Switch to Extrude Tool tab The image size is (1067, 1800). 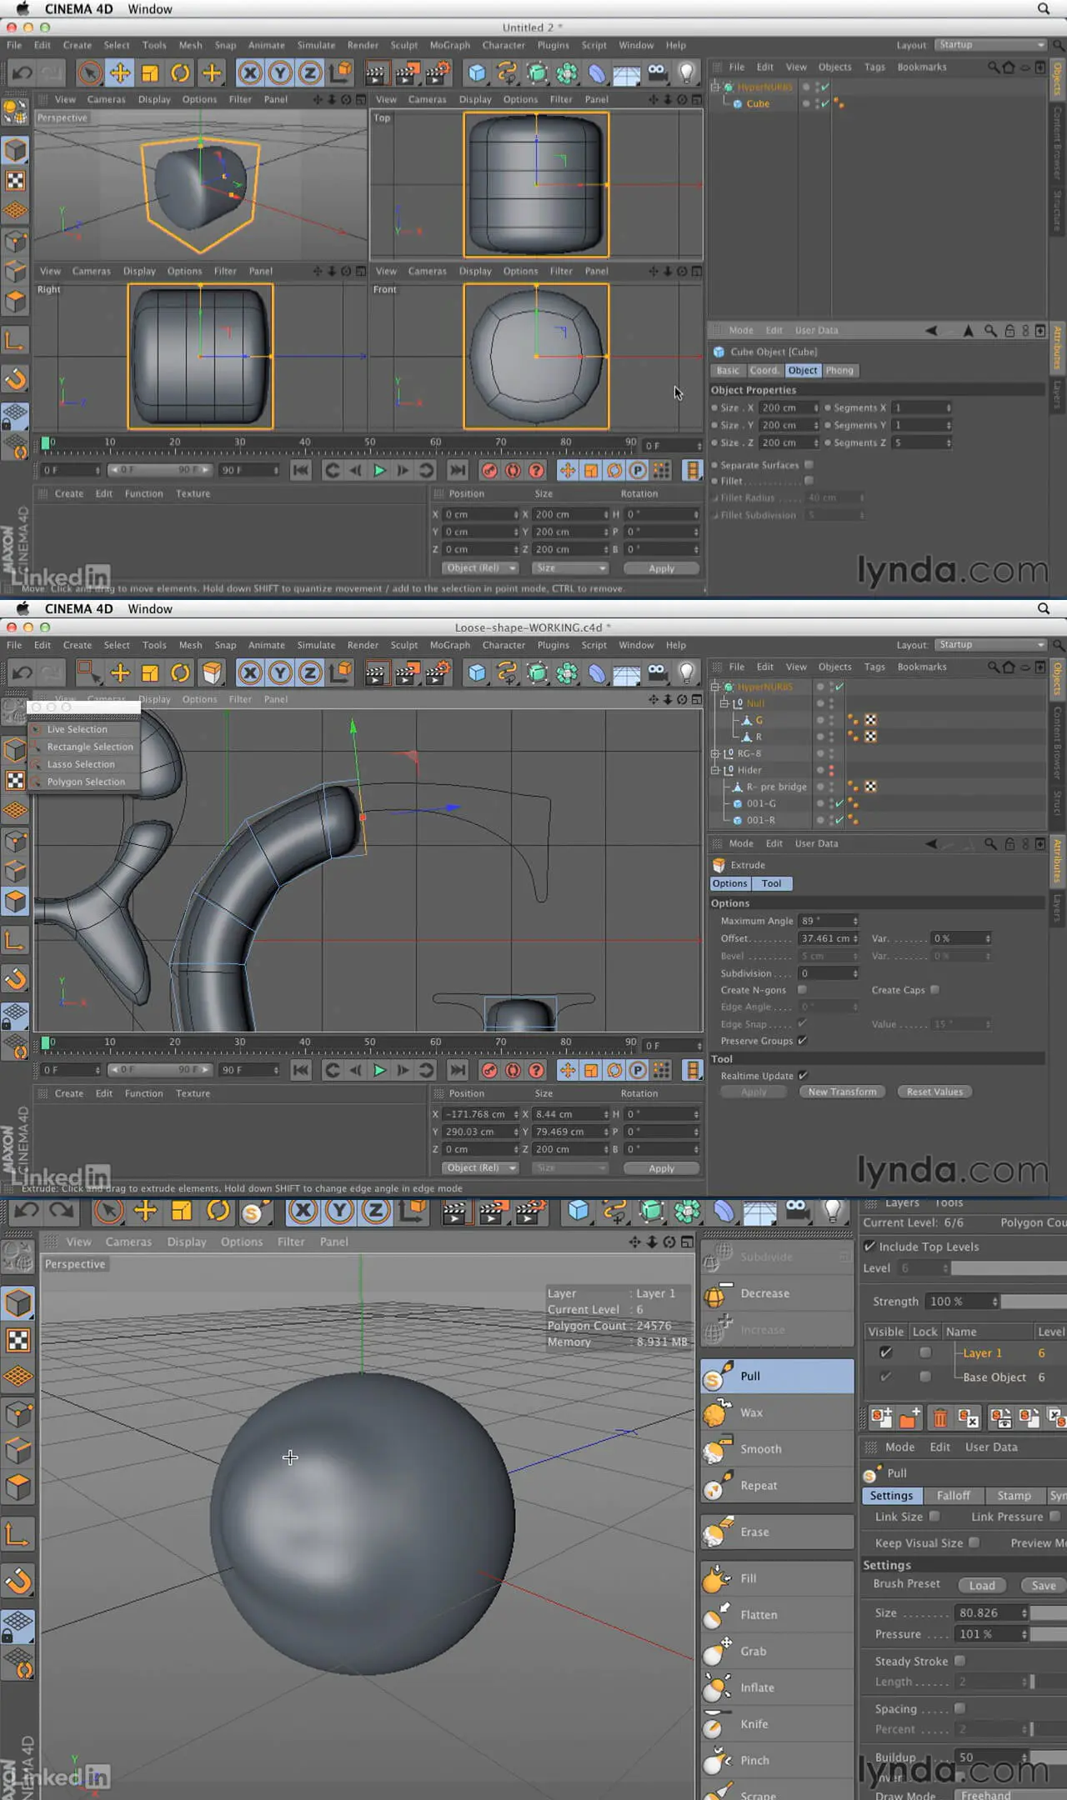click(772, 883)
